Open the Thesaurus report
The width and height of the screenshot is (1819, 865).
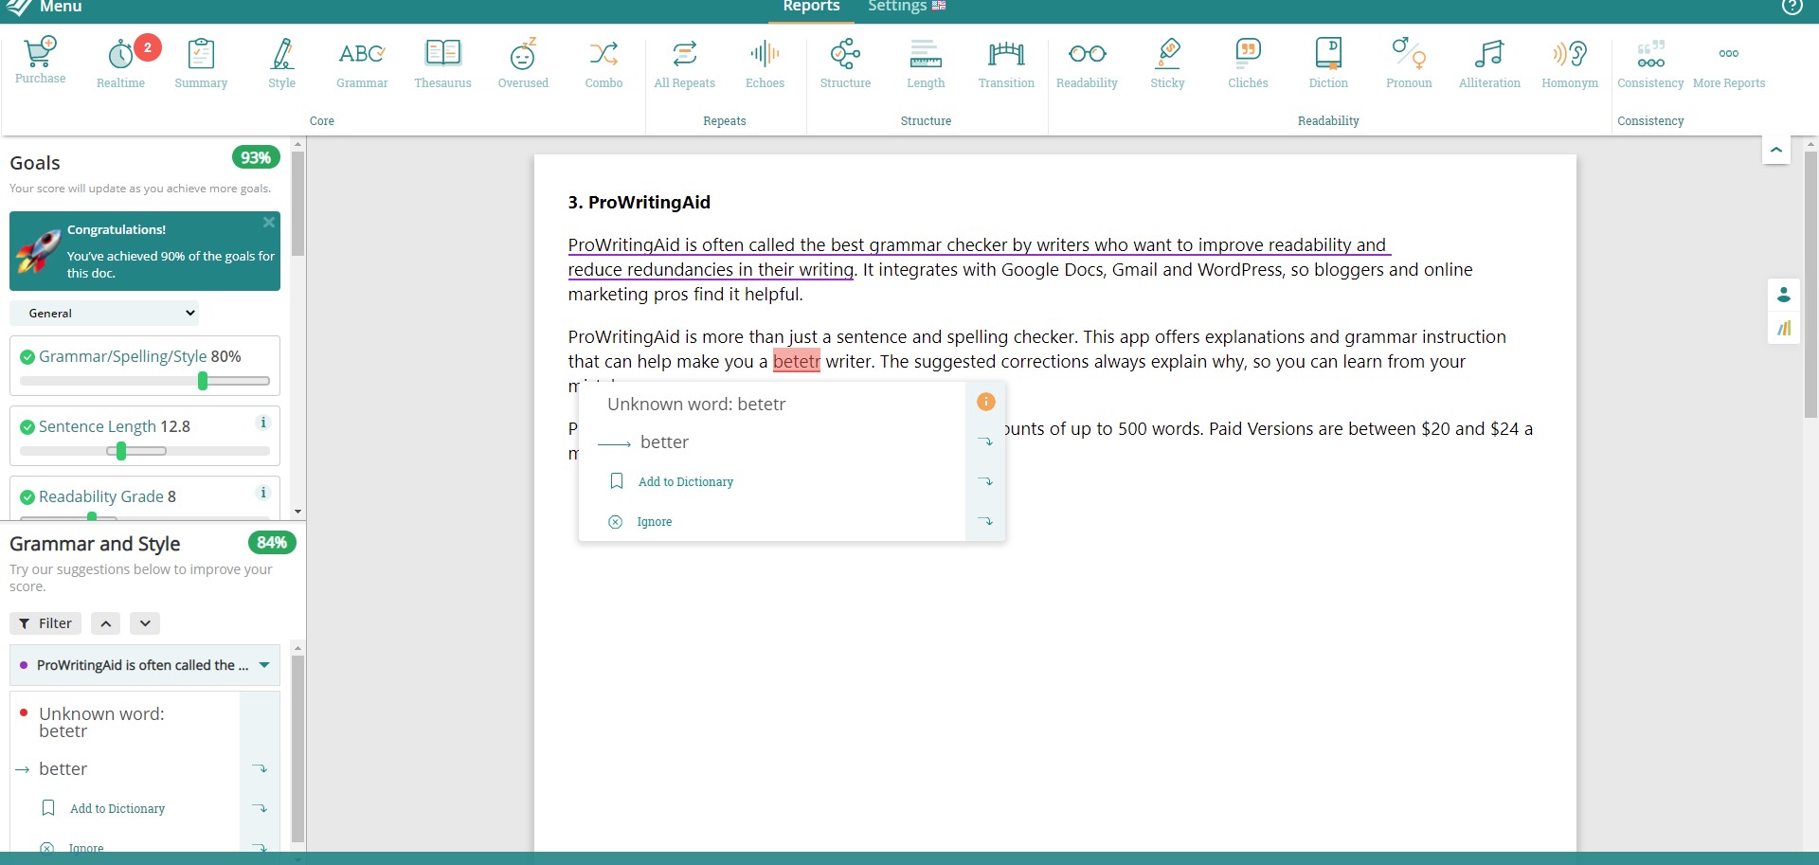click(442, 63)
